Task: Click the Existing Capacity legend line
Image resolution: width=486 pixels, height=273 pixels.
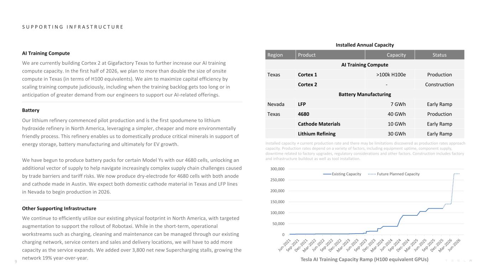Action: click(327, 174)
